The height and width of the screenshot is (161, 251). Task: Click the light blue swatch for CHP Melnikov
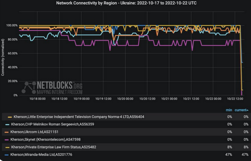pyautogui.click(x=7, y=125)
